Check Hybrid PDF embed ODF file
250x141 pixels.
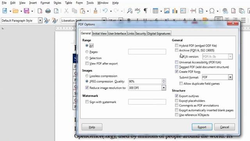coord(177,45)
